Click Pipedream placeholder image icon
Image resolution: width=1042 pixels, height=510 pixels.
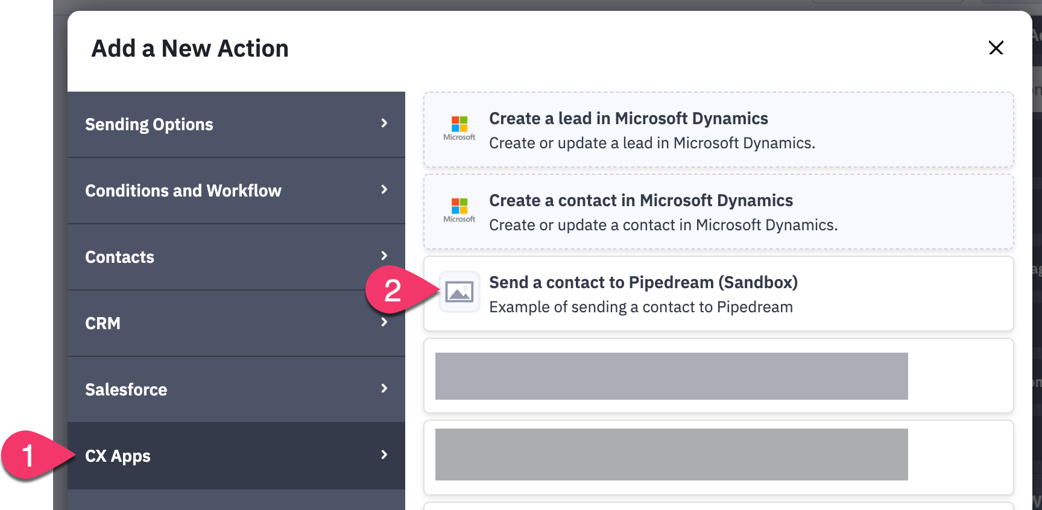pyautogui.click(x=459, y=292)
